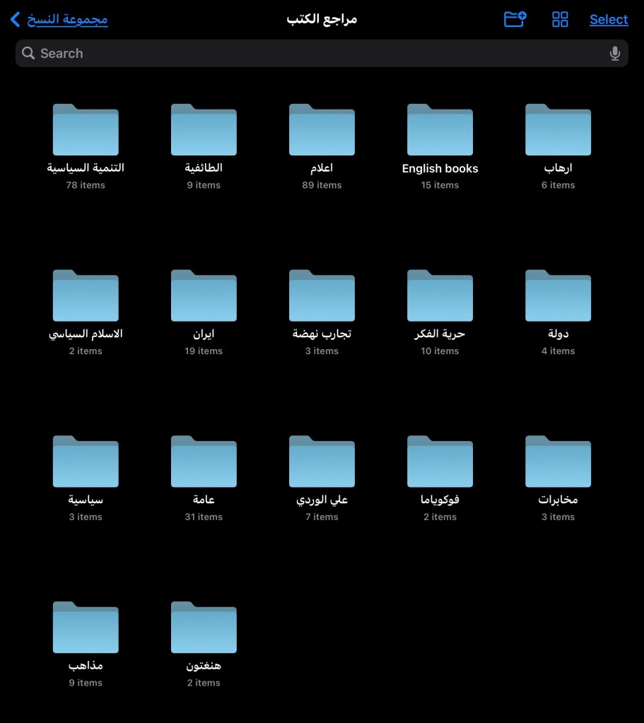Viewport: 644px width, 723px height.
Task: Open the الطائفية folder
Action: [x=204, y=131]
